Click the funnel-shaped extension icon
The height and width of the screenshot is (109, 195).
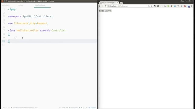(178, 6)
